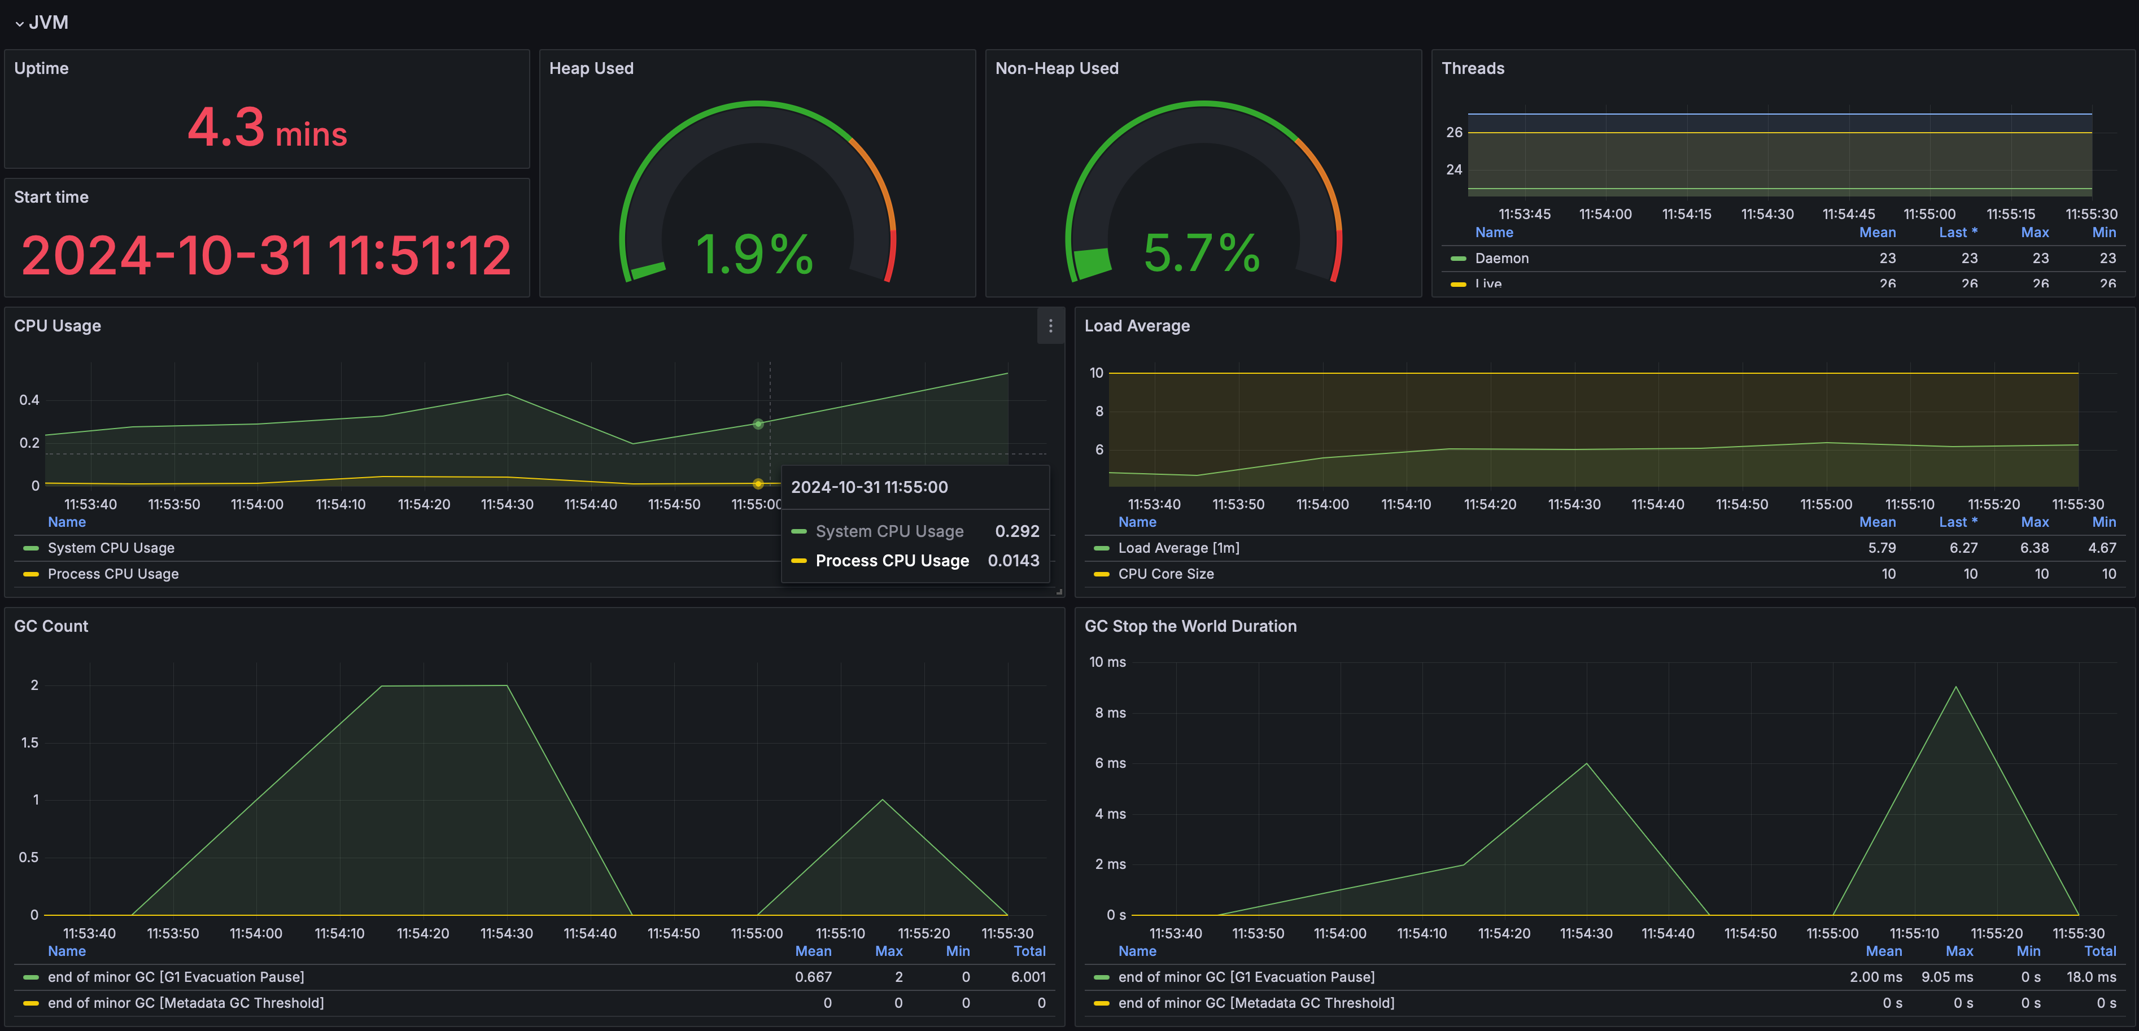The width and height of the screenshot is (2139, 1031).
Task: Click the CPU Core Size legend color marker
Action: 1102,574
